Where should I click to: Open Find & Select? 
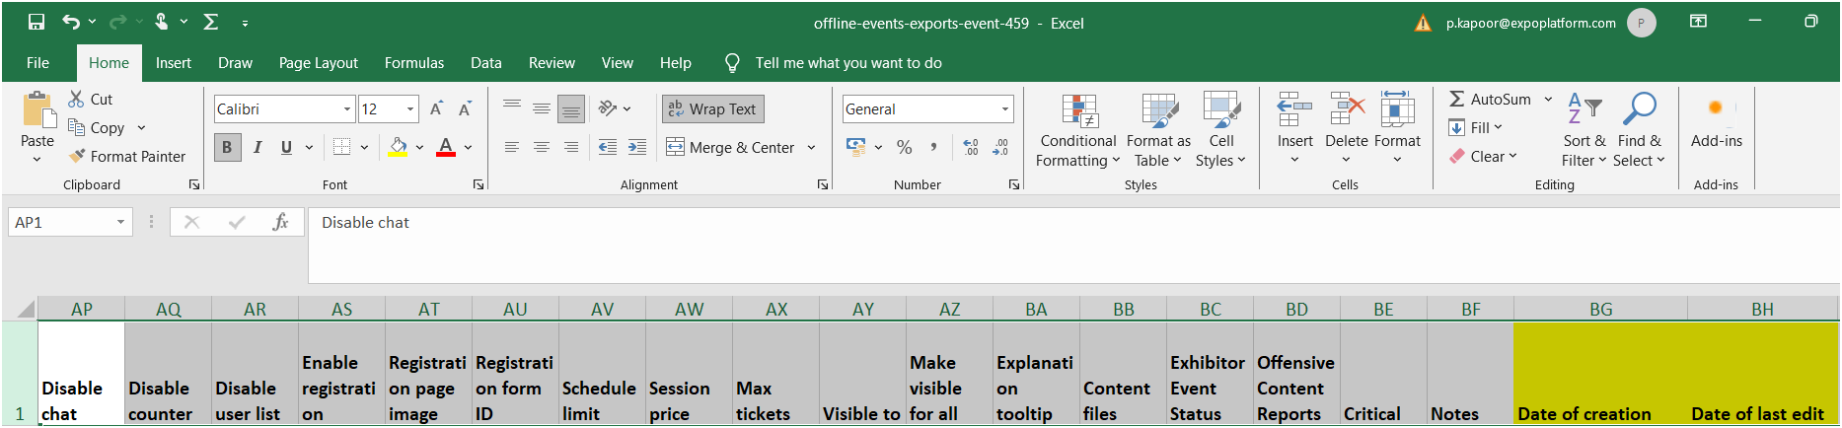[x=1639, y=130]
